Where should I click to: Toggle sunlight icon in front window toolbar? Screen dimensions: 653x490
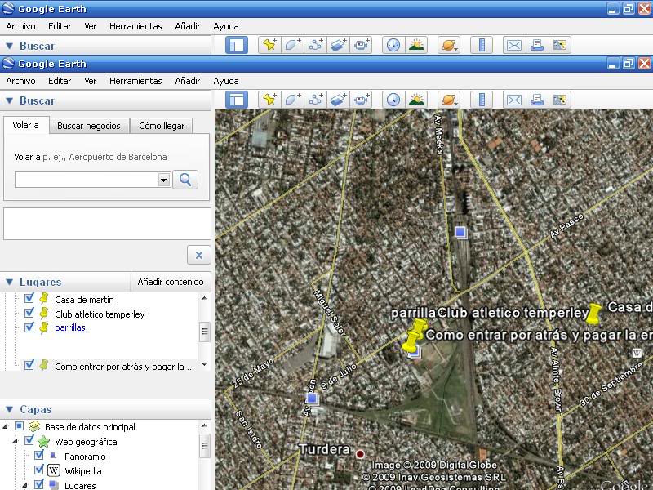pyautogui.click(x=416, y=100)
